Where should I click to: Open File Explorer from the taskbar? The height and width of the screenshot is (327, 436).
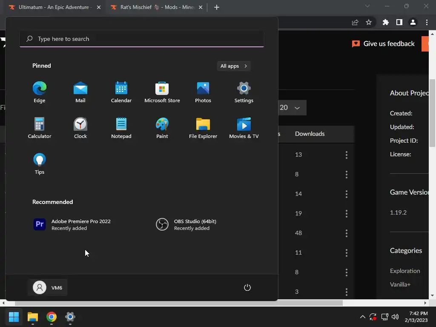coord(32,317)
